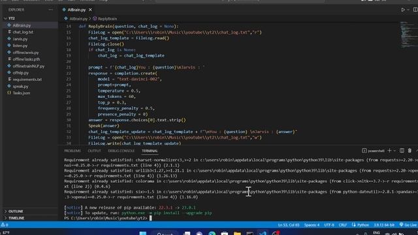Run the Python file with play button
Screen dimensions: 418x235
click(x=403, y=10)
